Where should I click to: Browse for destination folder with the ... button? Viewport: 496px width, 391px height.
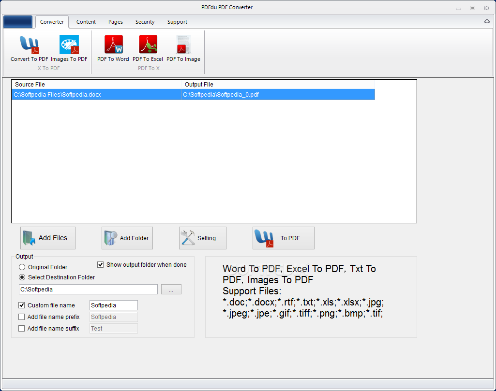(171, 290)
